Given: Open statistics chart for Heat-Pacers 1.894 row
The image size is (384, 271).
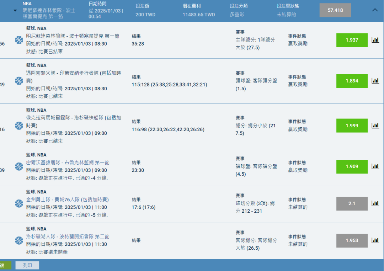Looking at the screenshot, I should click(375, 81).
